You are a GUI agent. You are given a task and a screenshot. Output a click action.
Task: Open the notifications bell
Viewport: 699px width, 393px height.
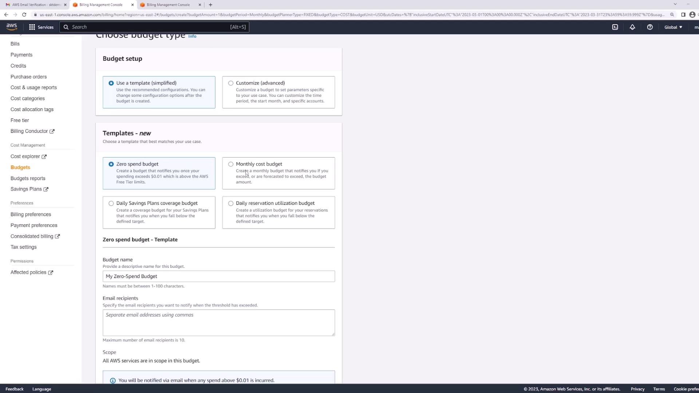point(632,27)
